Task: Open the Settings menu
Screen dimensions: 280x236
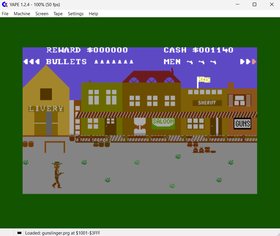Action: pos(76,14)
